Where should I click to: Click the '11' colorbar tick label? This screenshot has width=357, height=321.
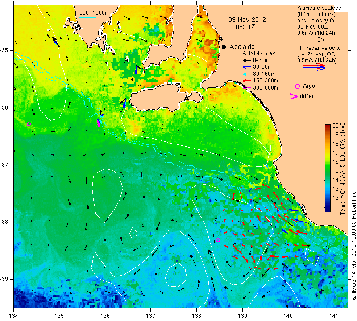(x=336, y=207)
